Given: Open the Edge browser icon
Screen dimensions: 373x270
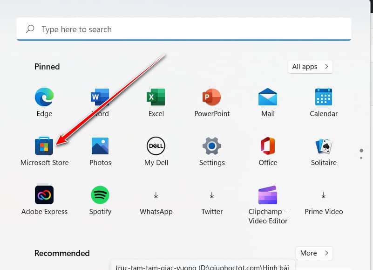Looking at the screenshot, I should (44, 97).
